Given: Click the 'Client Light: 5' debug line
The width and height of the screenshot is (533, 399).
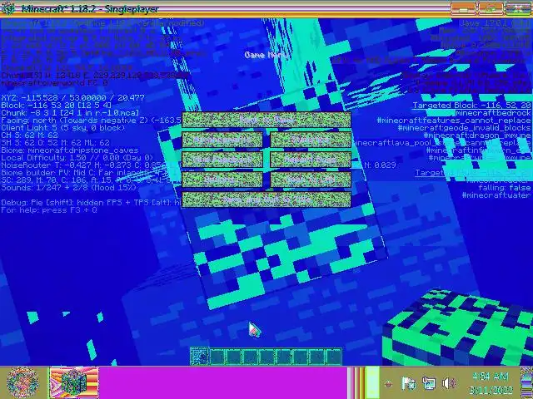Looking at the screenshot, I should click(x=63, y=127).
